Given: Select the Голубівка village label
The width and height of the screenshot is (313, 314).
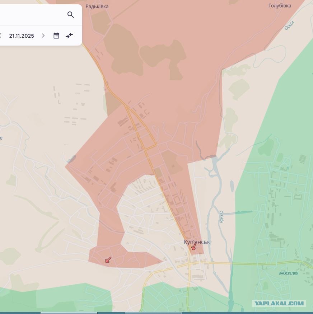Looking at the screenshot, I should pos(280,6).
